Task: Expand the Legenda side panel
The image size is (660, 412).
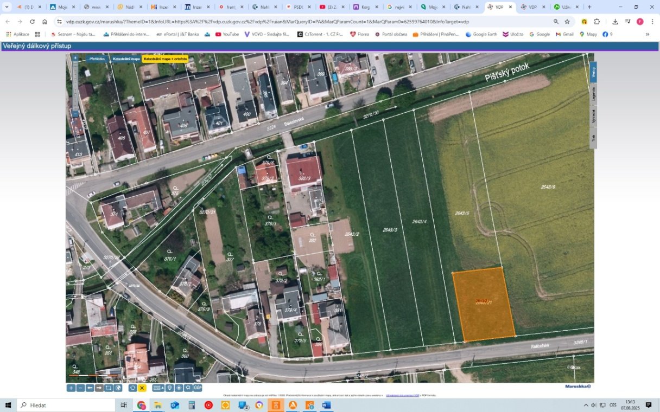Action: click(593, 94)
